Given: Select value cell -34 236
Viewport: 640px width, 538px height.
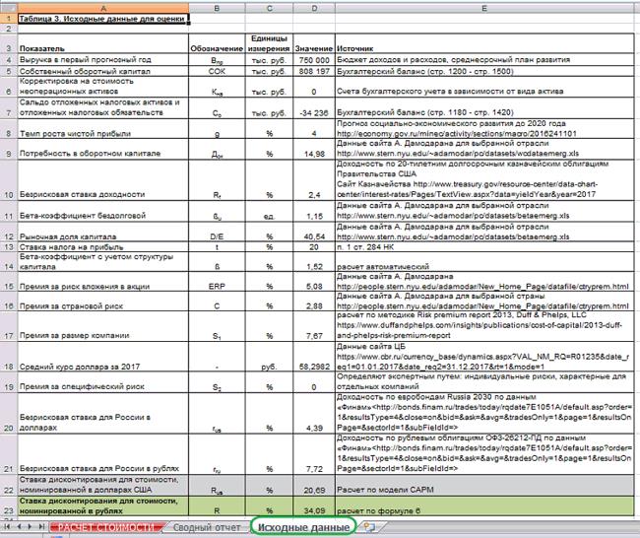Looking at the screenshot, I should click(x=314, y=107).
